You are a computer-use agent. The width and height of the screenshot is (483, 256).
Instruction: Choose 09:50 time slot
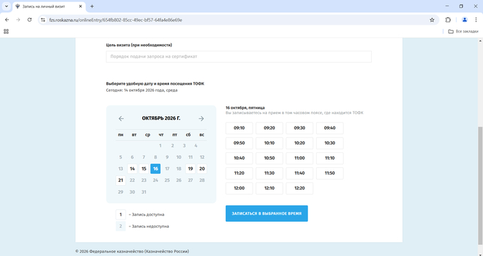tap(239, 143)
